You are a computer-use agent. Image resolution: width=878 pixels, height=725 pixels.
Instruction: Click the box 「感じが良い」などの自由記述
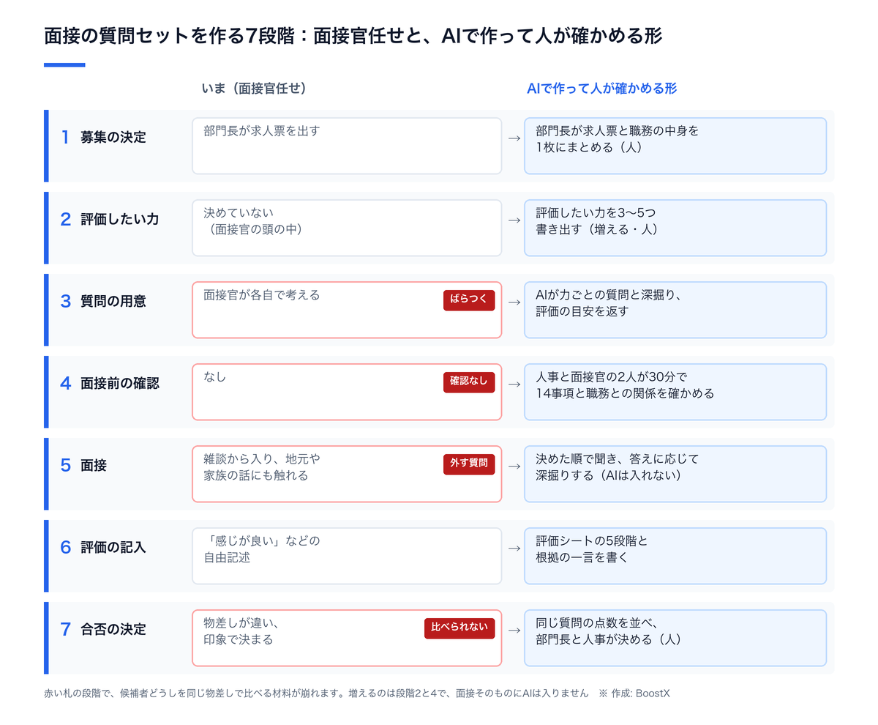tap(347, 556)
